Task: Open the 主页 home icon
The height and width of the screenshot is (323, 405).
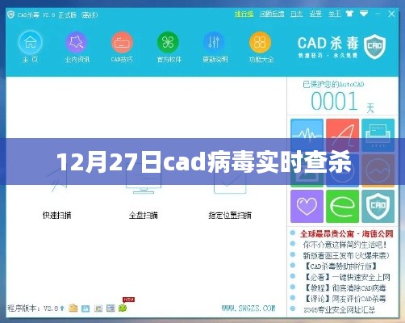Action: [31, 43]
